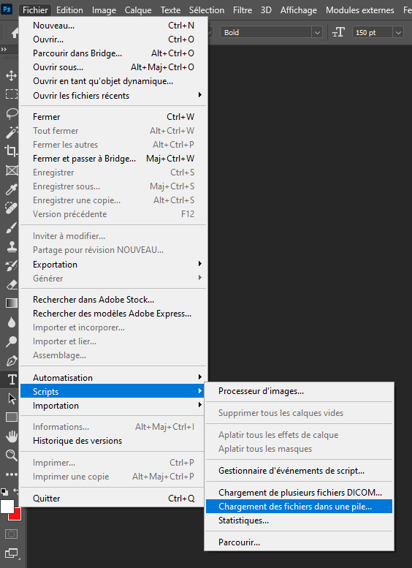Expand the highlighted Scripts submenu

tap(113, 392)
